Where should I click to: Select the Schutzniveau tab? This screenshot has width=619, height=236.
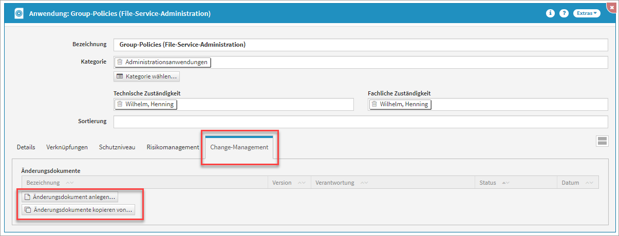click(x=117, y=147)
